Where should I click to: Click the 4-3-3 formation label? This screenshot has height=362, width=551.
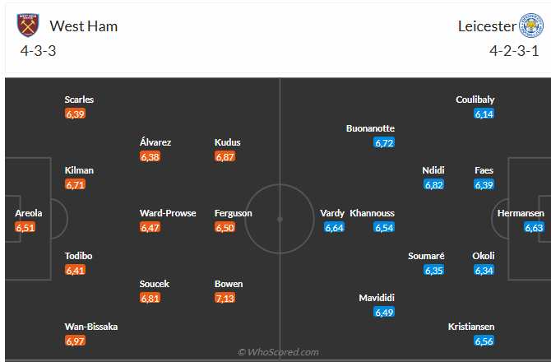[38, 51]
